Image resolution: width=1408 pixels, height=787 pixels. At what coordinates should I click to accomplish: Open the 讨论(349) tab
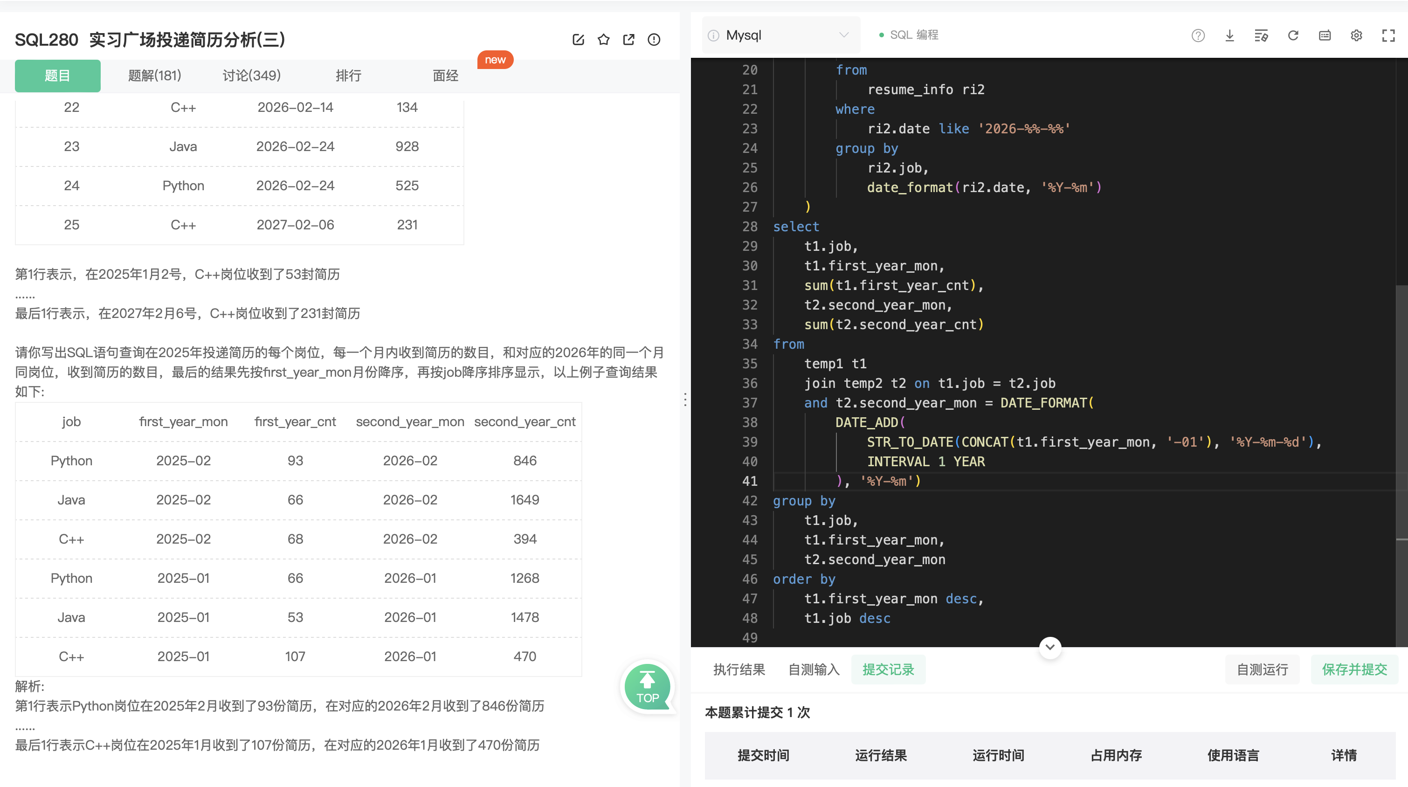coord(251,76)
